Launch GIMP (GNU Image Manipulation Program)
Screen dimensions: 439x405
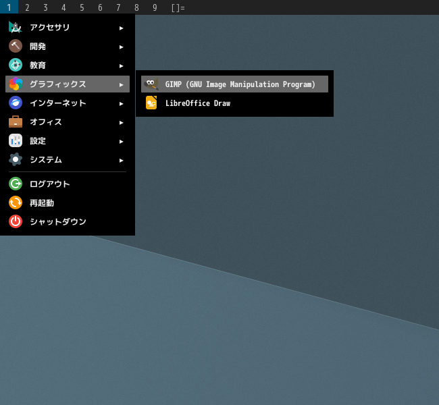(234, 84)
